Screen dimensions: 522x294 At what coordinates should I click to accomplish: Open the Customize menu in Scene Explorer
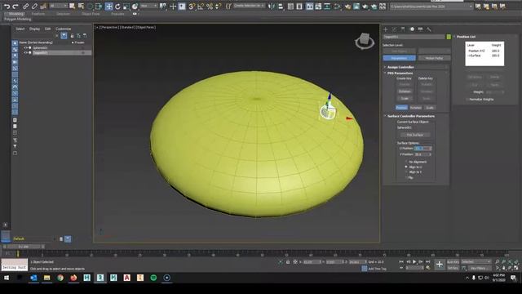pos(64,29)
